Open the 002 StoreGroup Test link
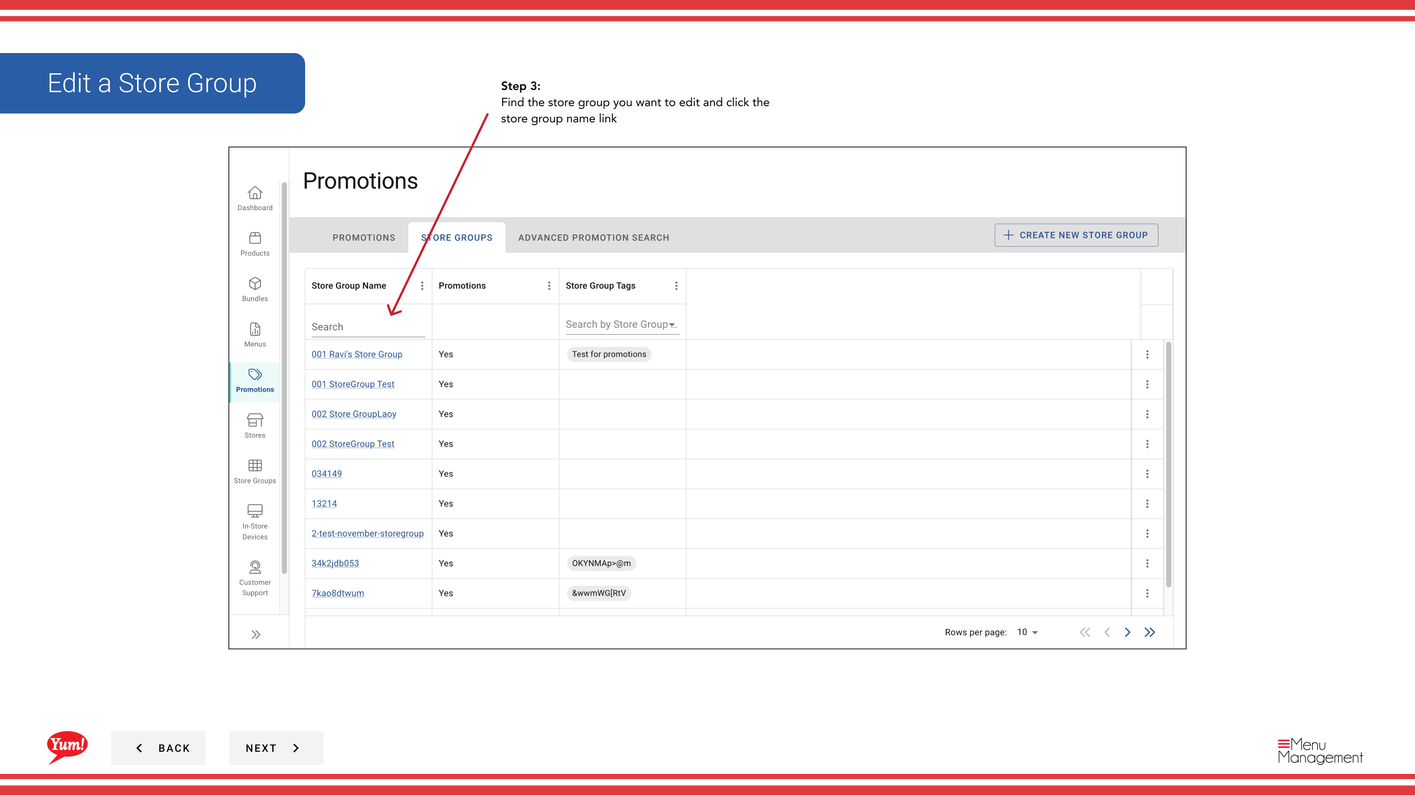Screen dimensions: 1415x796 pos(353,444)
